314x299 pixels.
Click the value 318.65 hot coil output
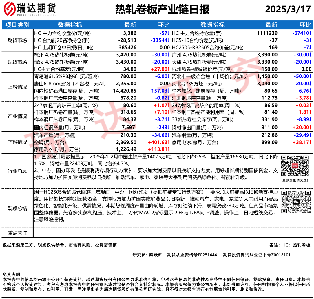point(128,112)
